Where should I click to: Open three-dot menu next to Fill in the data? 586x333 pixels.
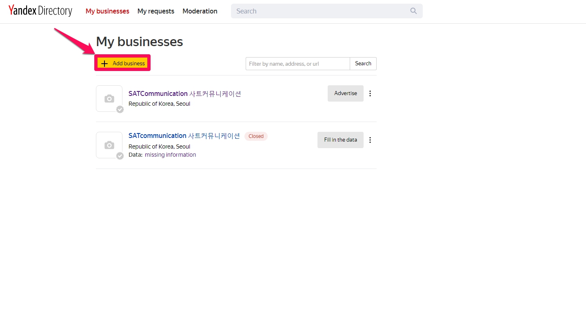[370, 140]
